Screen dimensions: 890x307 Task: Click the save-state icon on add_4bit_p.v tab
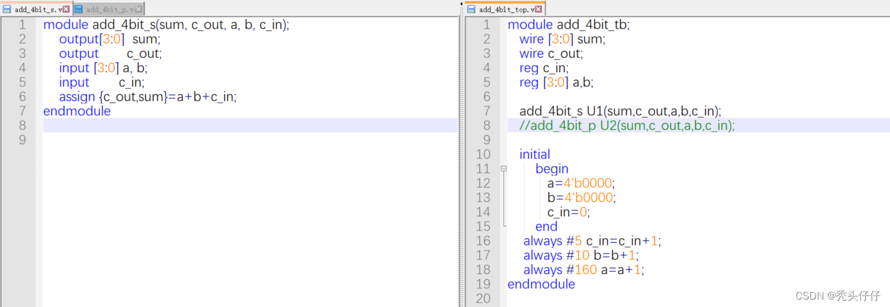coord(79,9)
